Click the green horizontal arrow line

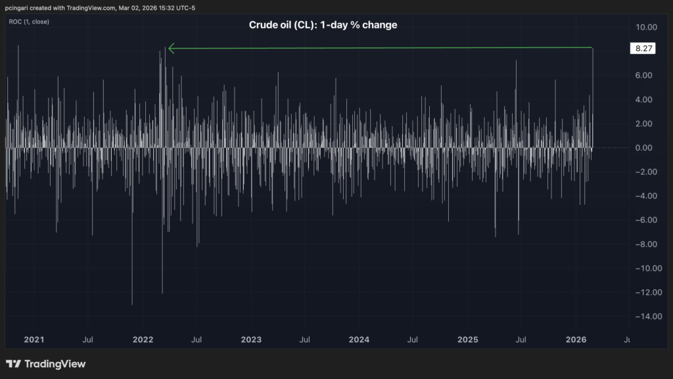[381, 48]
